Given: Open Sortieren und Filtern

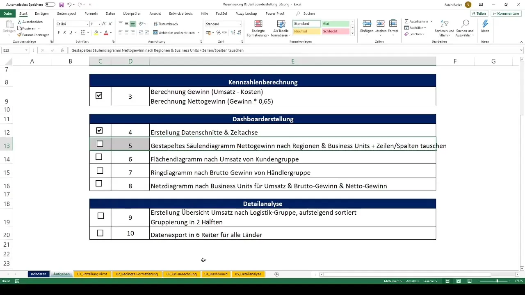Looking at the screenshot, I should (x=444, y=28).
